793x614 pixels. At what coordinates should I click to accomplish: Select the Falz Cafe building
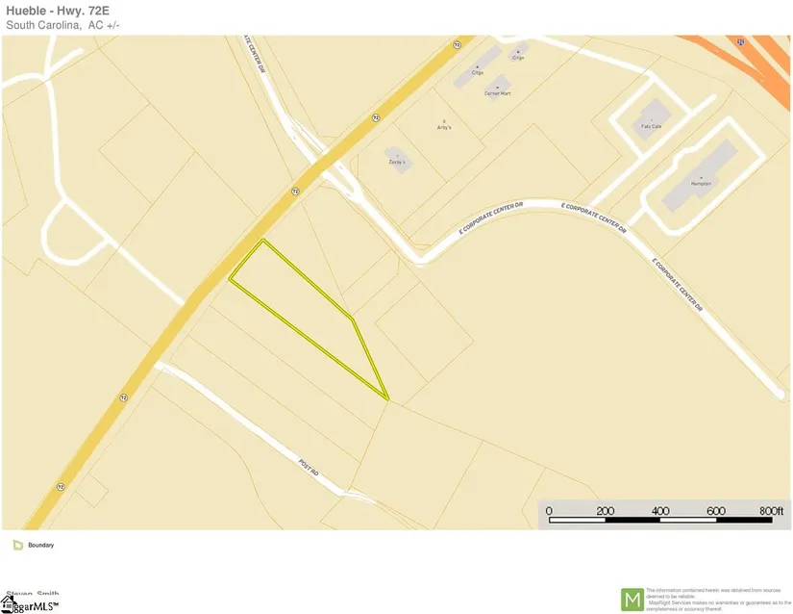point(651,119)
